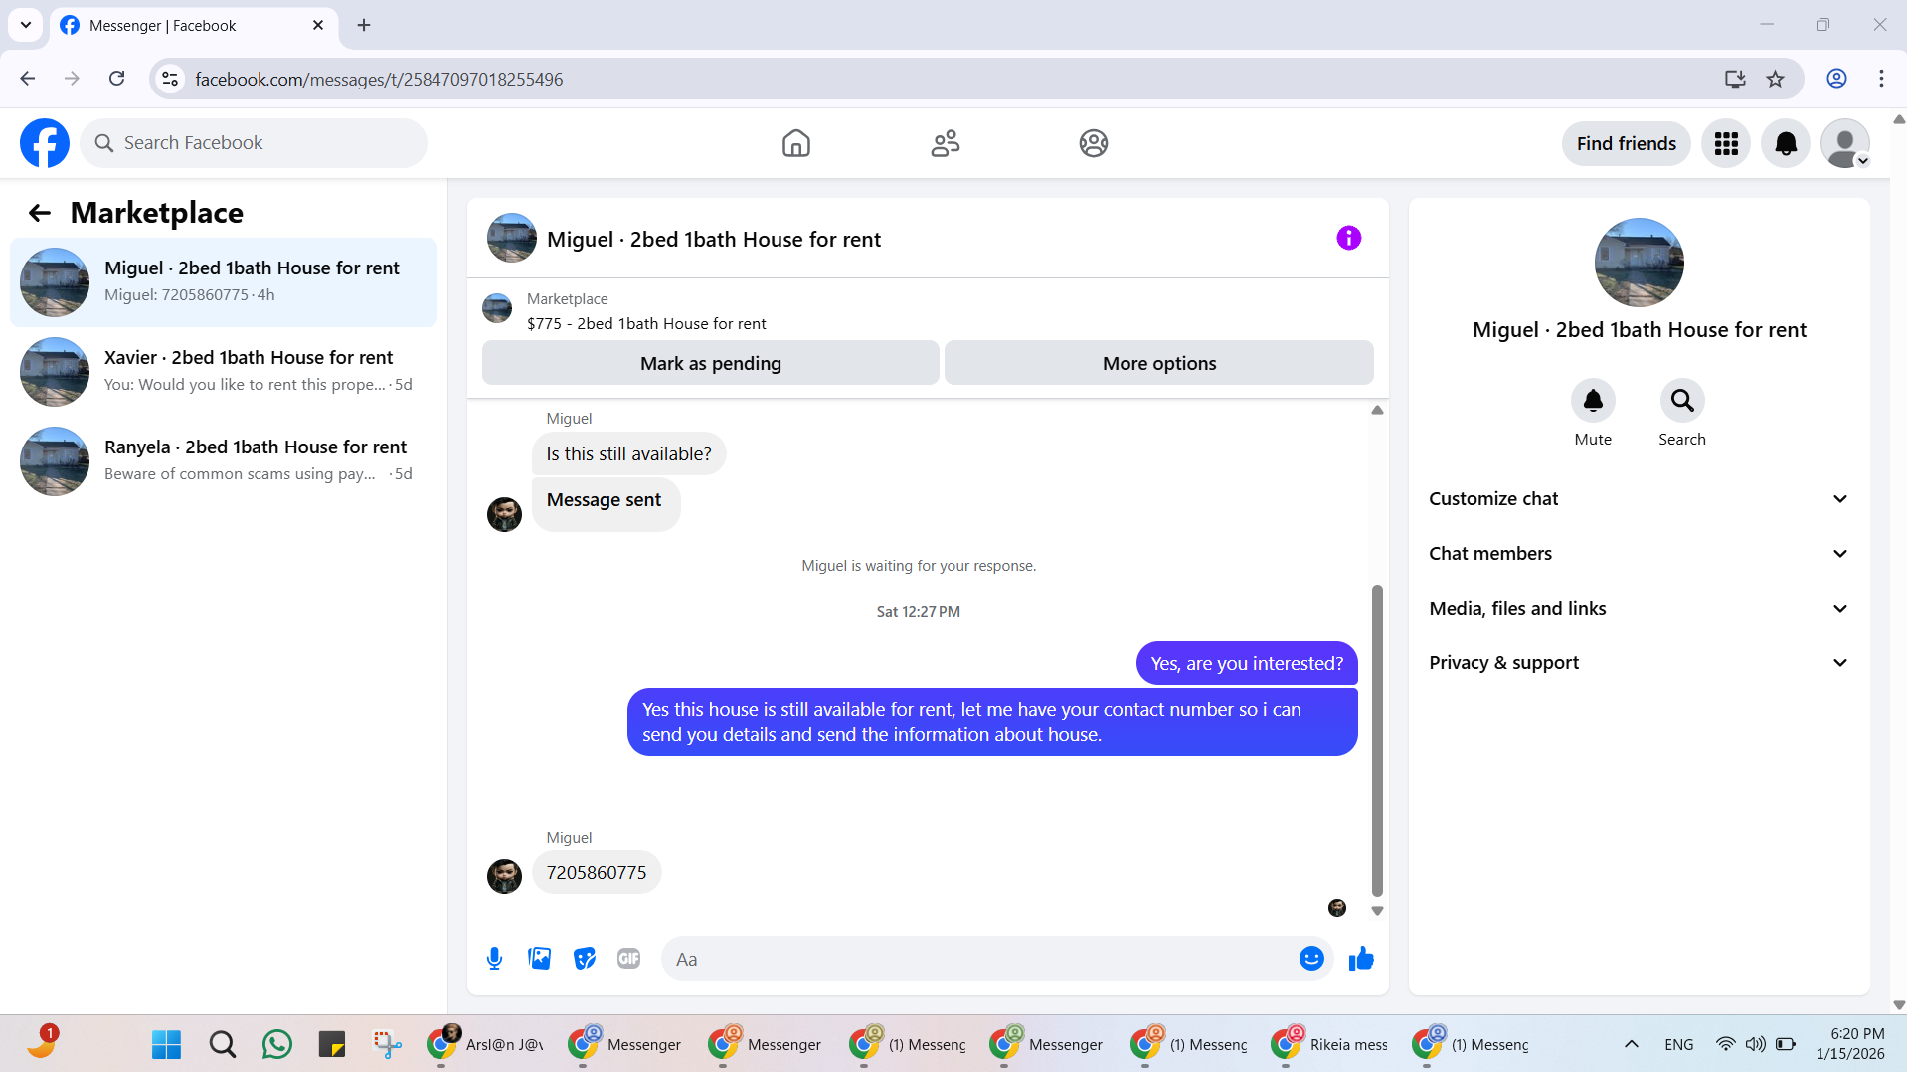Choose a sticker icon
1907x1072 pixels.
pos(585,959)
